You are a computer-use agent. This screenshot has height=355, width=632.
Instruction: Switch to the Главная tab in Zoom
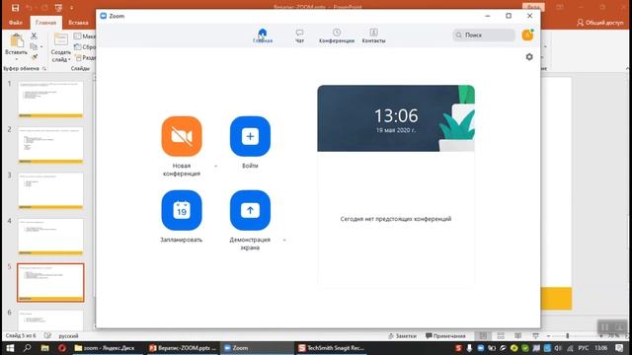(x=263, y=35)
